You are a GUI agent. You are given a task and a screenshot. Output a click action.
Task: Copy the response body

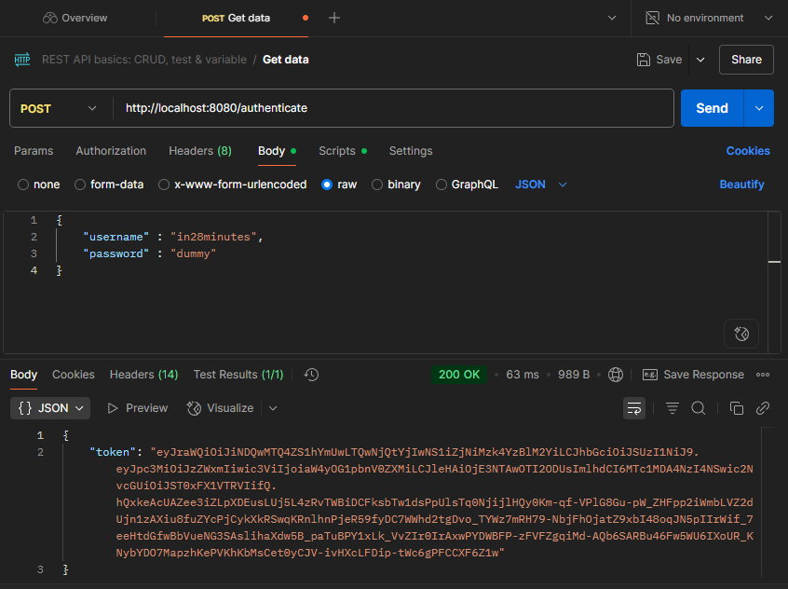click(736, 408)
